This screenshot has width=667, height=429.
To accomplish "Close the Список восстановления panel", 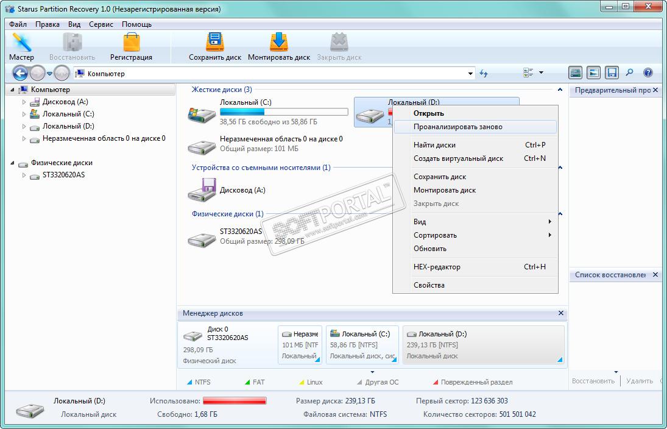I will (655, 274).
